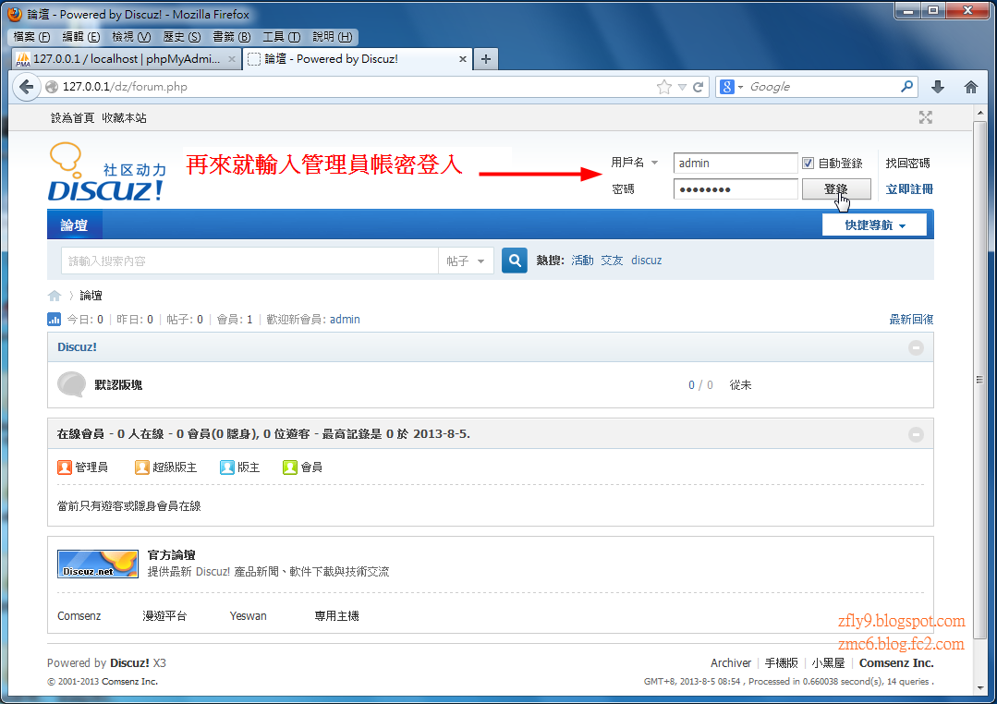Click hot search 交友 link

(x=612, y=261)
